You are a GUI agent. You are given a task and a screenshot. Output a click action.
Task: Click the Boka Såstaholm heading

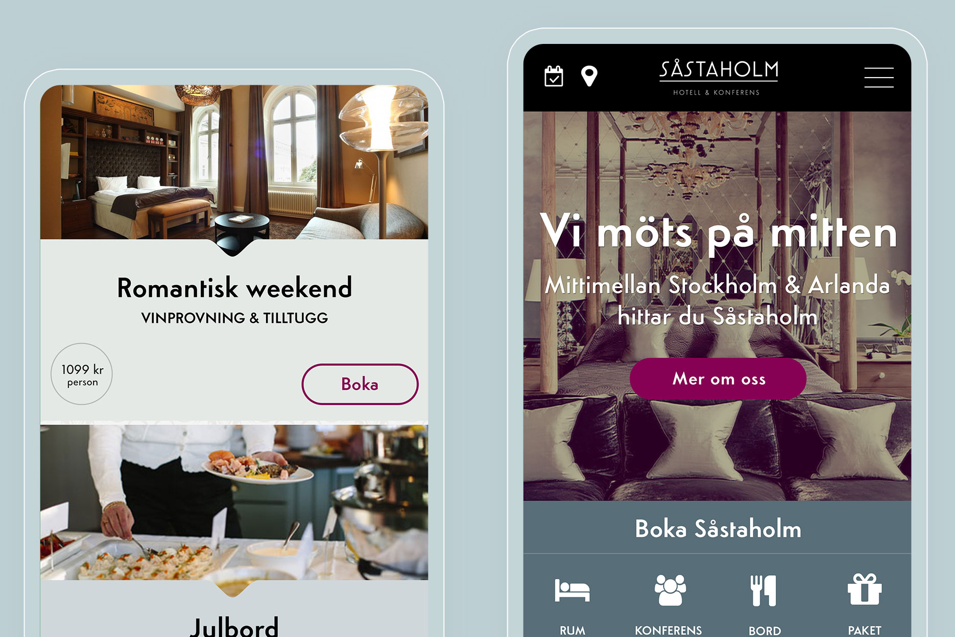[718, 529]
